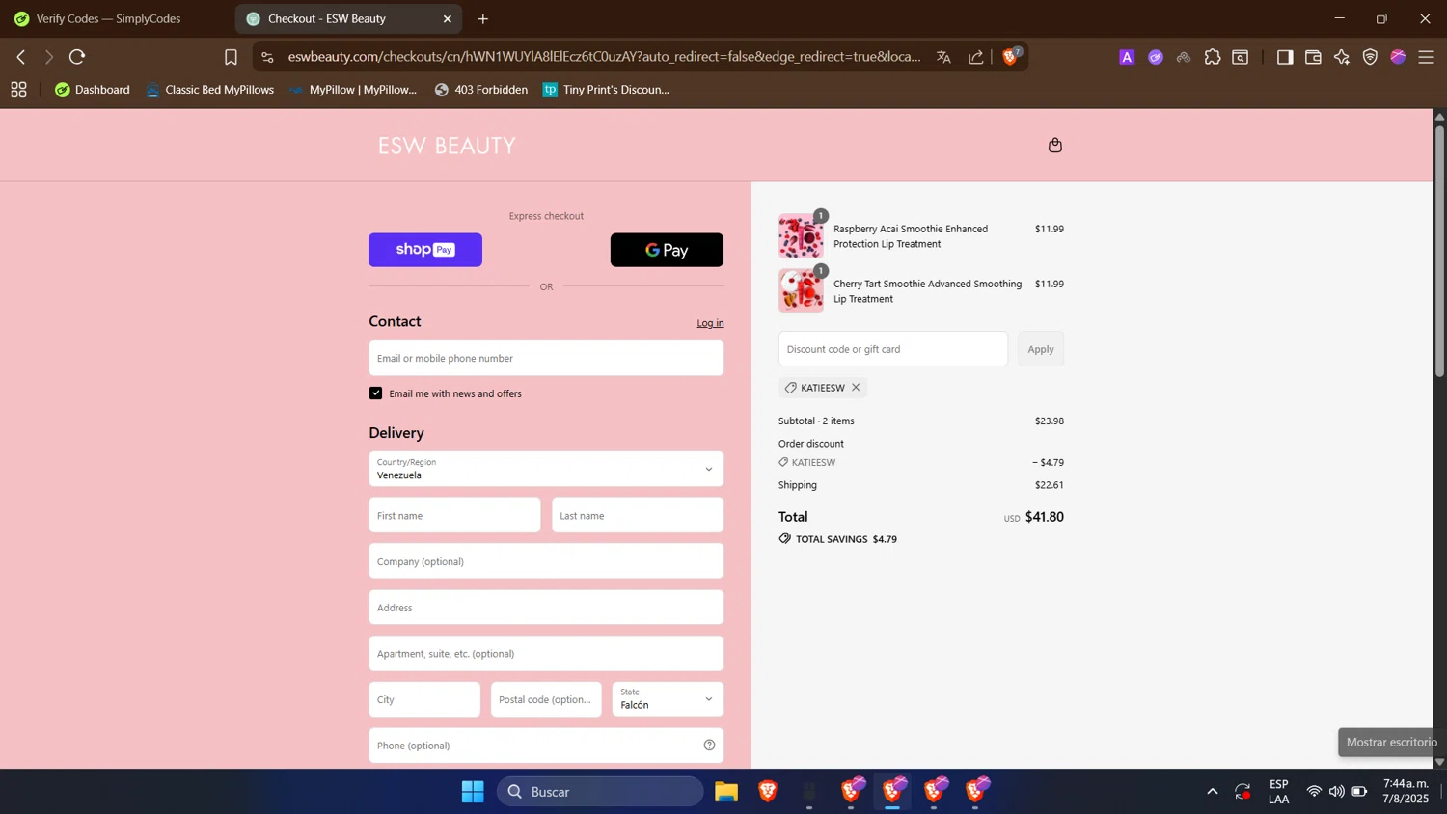The height and width of the screenshot is (814, 1447).
Task: Click the Cherry Tart Smoothie product thumbnail
Action: point(801,291)
